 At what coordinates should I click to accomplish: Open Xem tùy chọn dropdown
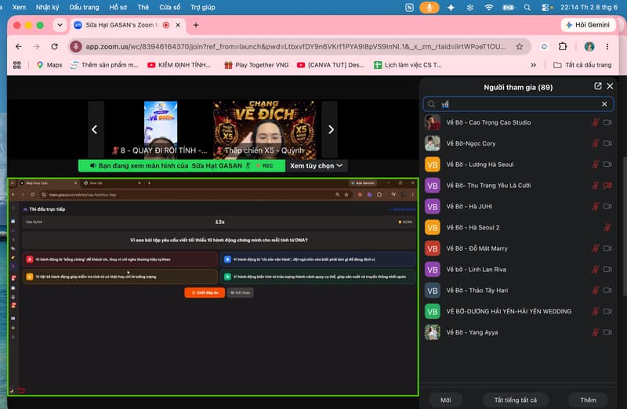pos(317,165)
